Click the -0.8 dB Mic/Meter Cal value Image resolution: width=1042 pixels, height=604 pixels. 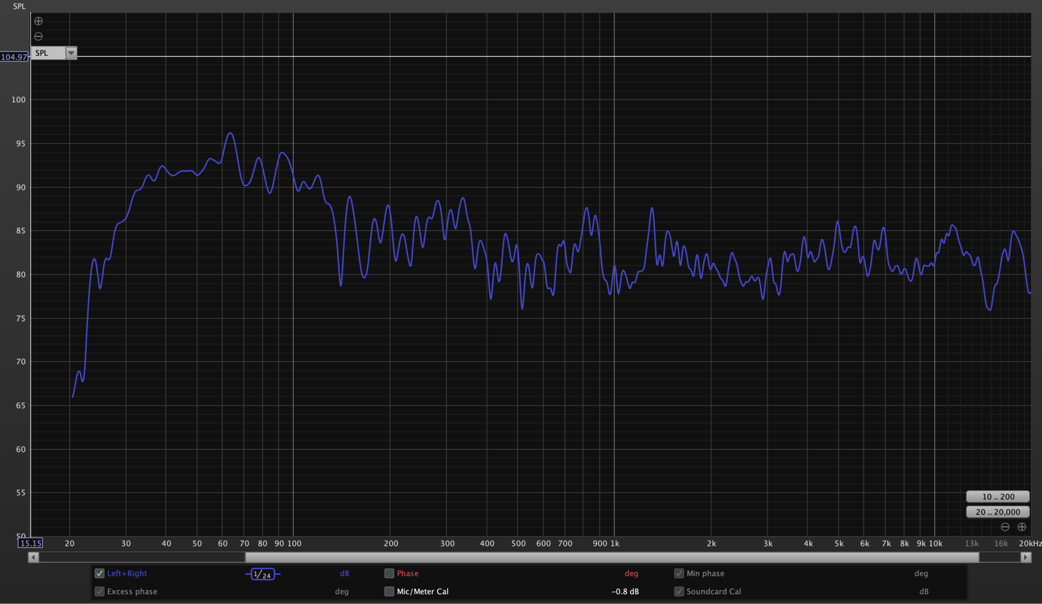pyautogui.click(x=625, y=591)
